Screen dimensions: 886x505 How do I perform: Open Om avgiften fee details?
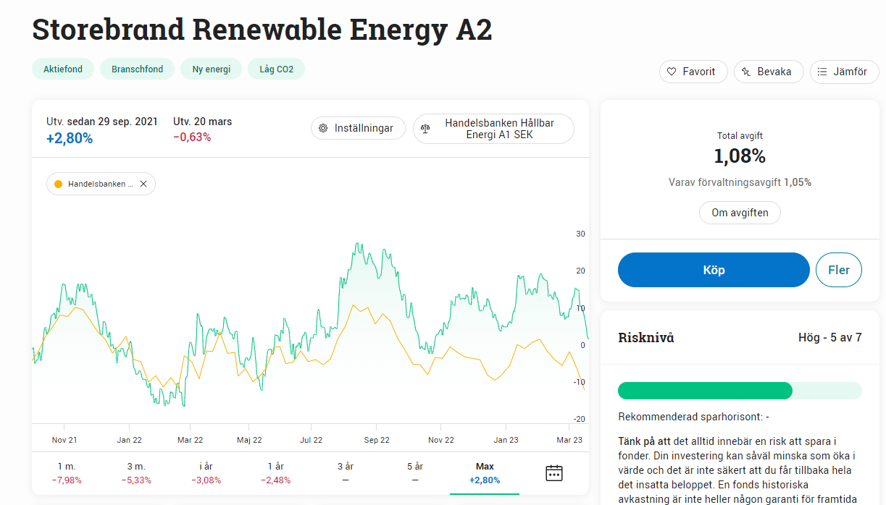(x=740, y=213)
